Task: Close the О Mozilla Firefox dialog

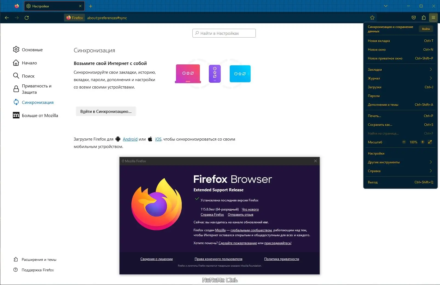Action: [316, 161]
